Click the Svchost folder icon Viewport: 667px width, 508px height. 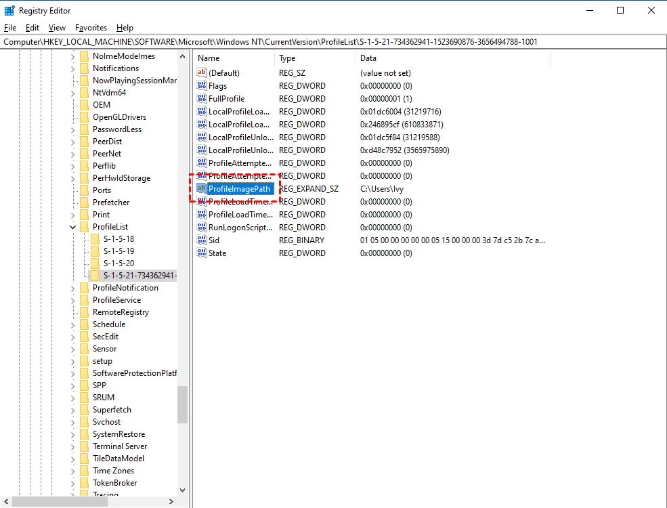pyautogui.click(x=84, y=422)
